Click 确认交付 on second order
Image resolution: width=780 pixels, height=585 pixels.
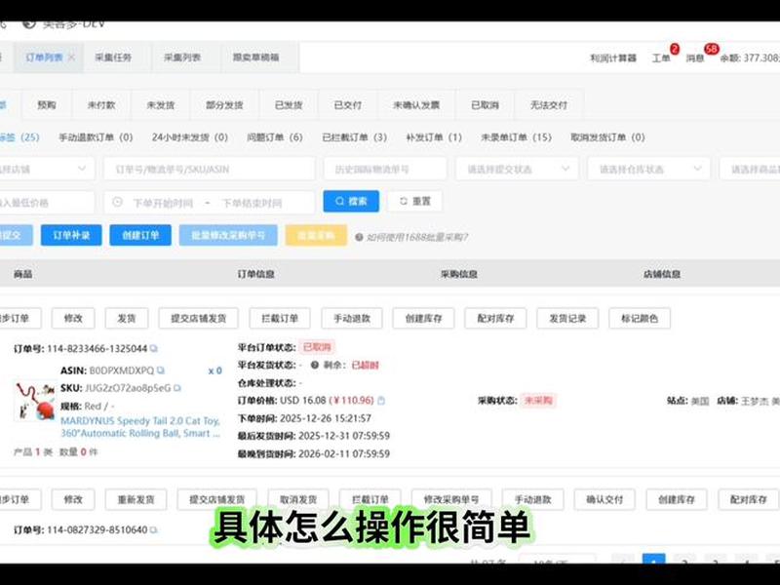click(604, 499)
